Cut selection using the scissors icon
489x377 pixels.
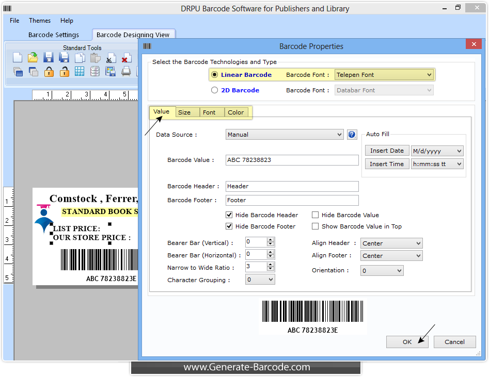click(x=109, y=58)
